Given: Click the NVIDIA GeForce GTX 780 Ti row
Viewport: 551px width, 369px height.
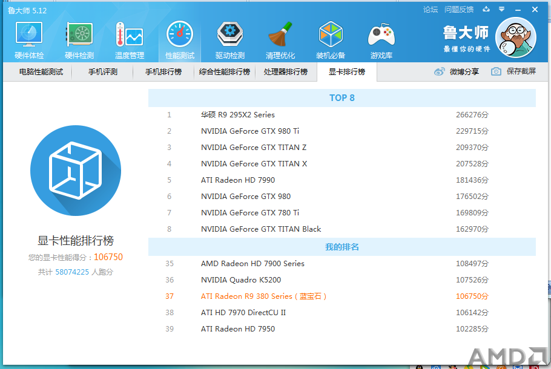Looking at the screenshot, I should [342, 213].
